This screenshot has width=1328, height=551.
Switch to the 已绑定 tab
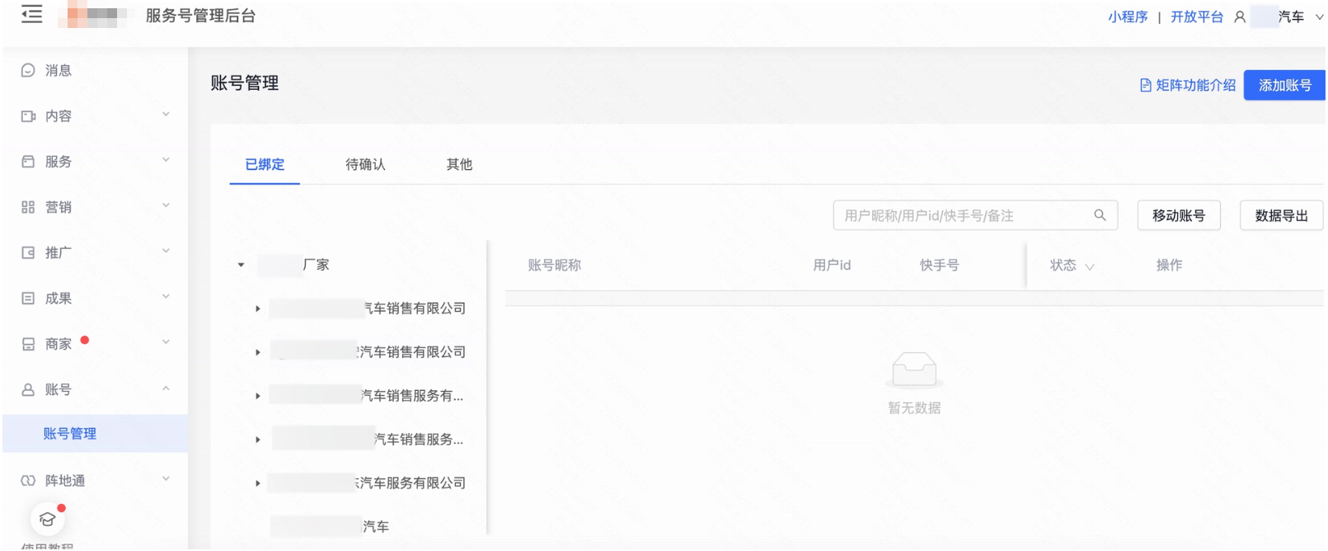pos(265,164)
